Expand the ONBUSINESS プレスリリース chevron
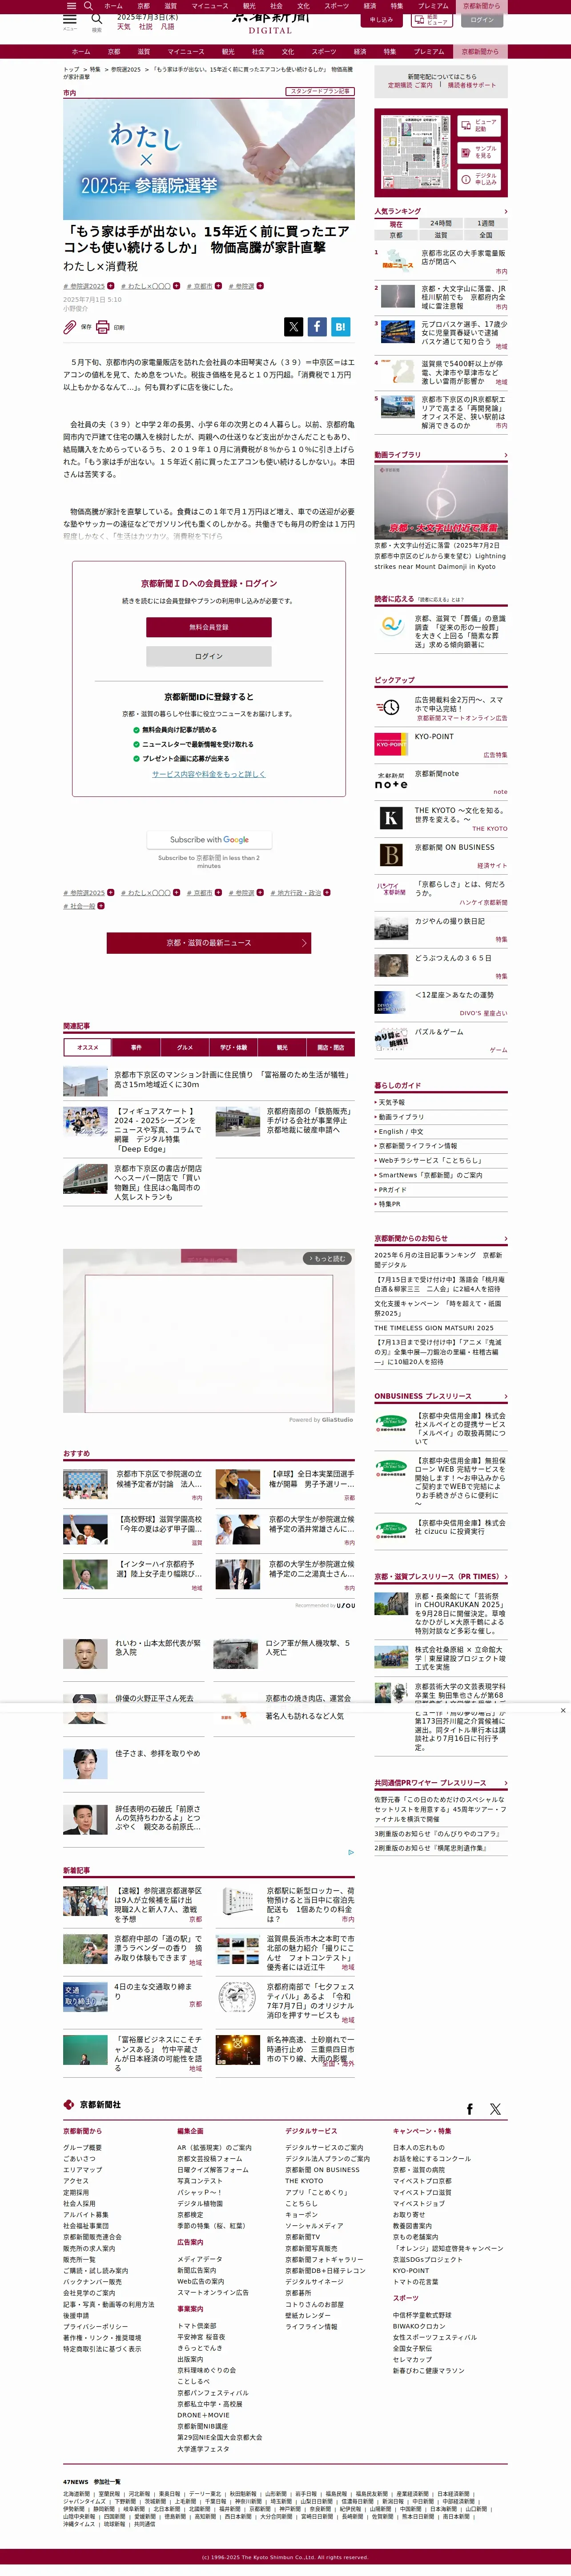This screenshot has width=571, height=2576. [505, 1396]
